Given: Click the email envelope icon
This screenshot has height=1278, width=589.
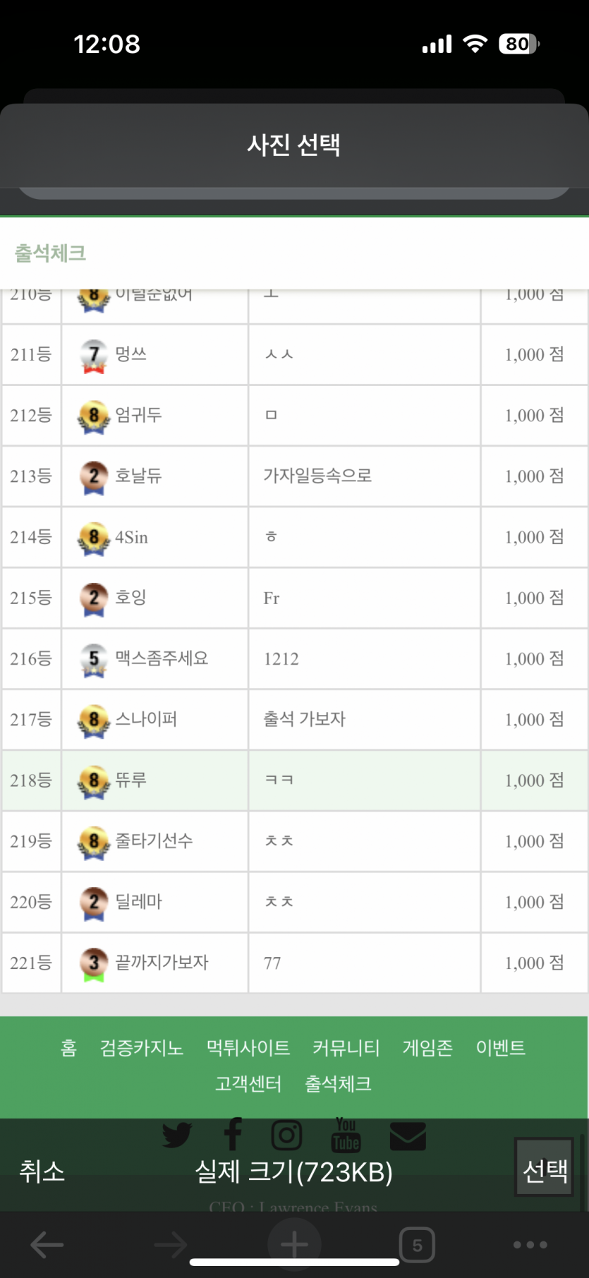Looking at the screenshot, I should tap(408, 1135).
